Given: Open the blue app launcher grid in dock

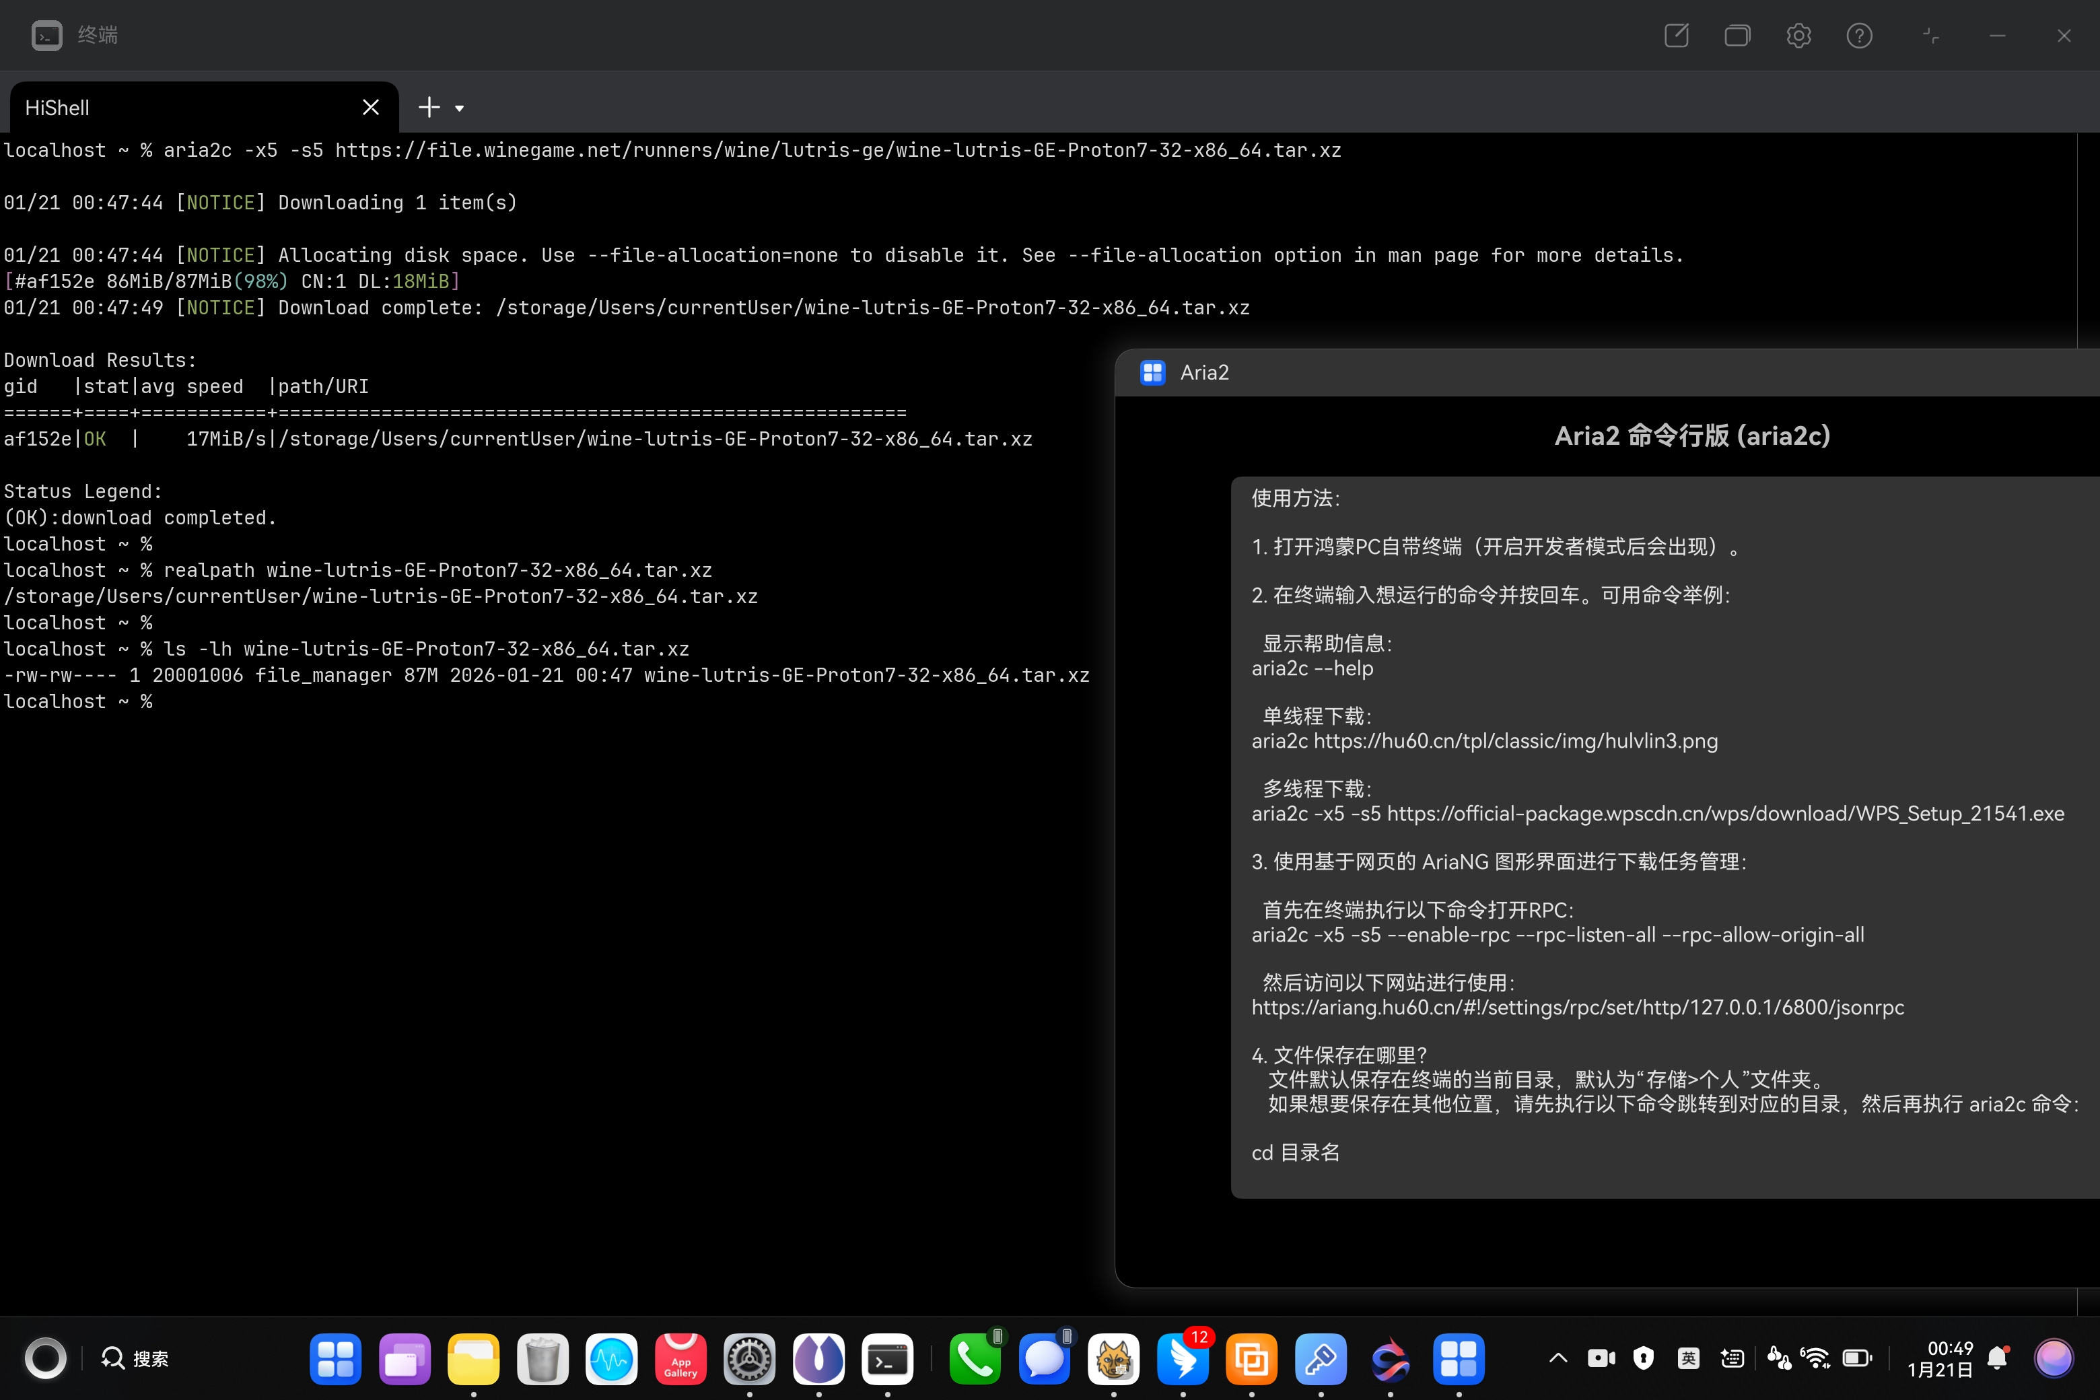Looking at the screenshot, I should pos(336,1359).
